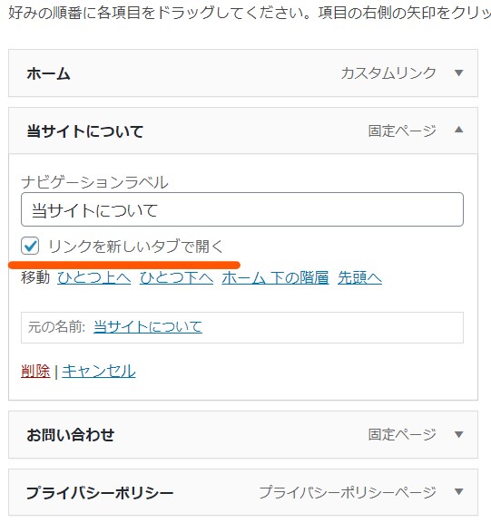Click the プライバシーポリシーページ type label
491x532 pixels.
click(348, 492)
